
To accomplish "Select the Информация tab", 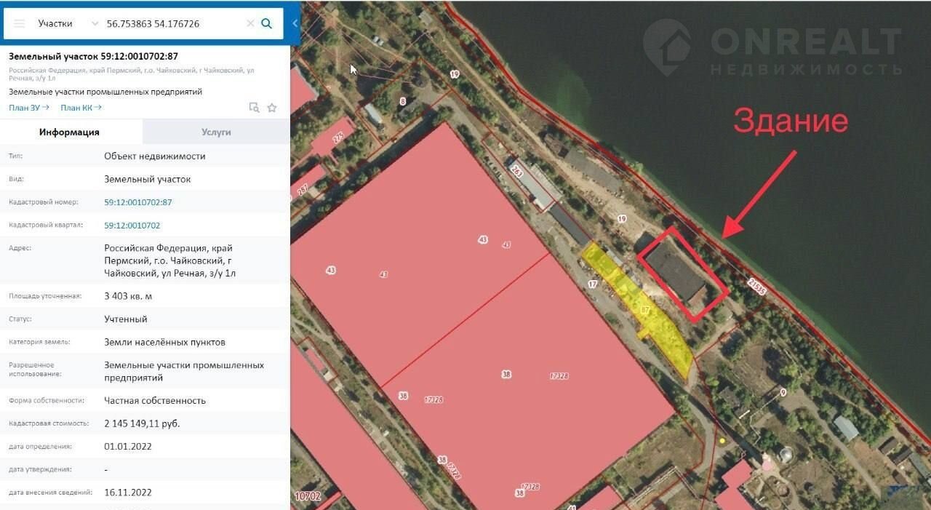I will (70, 132).
